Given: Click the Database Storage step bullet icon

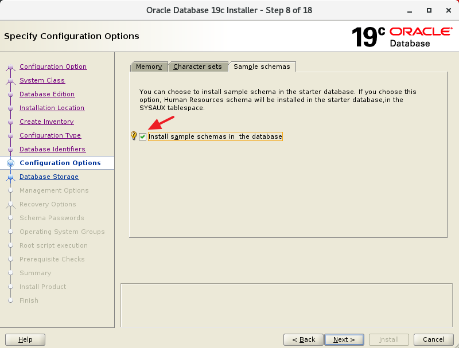Looking at the screenshot, I should pyautogui.click(x=10, y=177).
